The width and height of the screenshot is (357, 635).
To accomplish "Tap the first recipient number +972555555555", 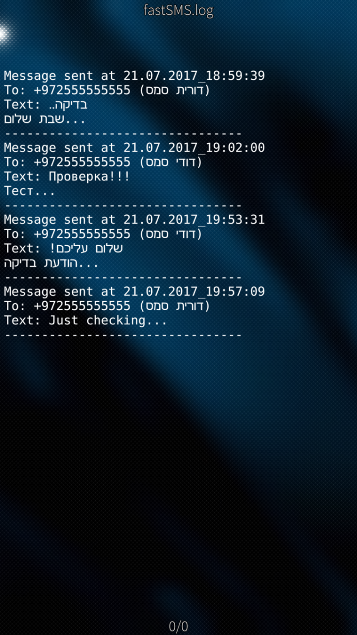I will tap(82, 90).
